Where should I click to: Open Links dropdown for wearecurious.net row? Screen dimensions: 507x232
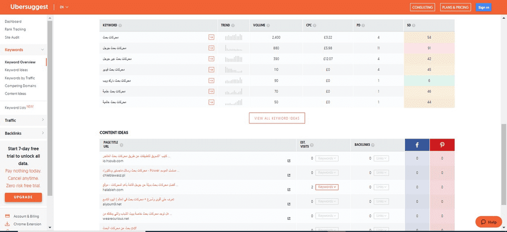coord(381,216)
